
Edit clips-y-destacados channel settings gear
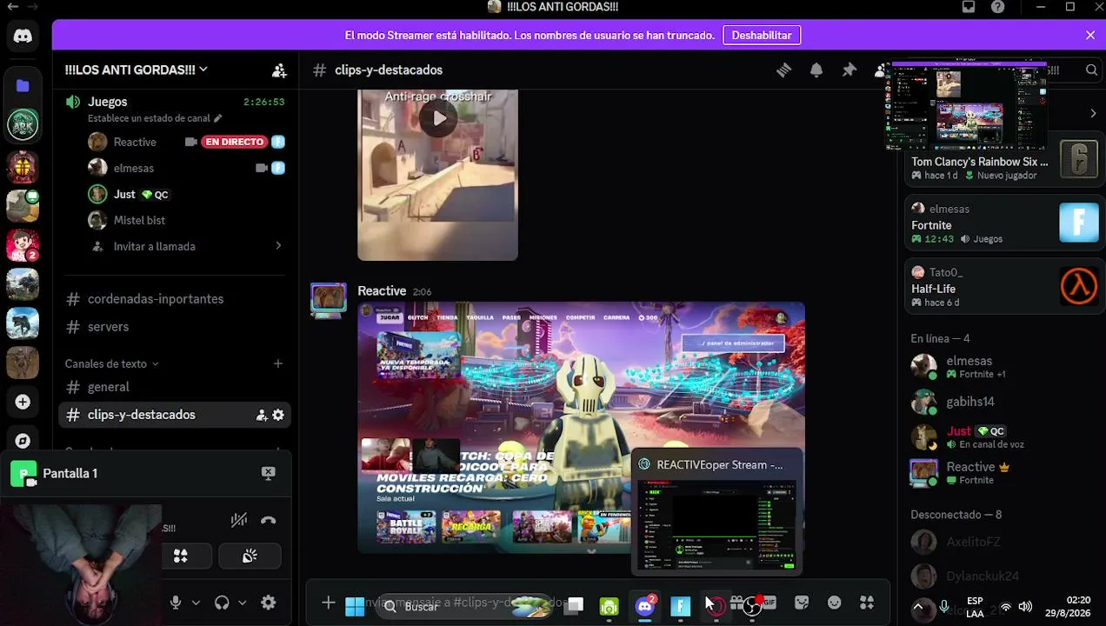(278, 416)
